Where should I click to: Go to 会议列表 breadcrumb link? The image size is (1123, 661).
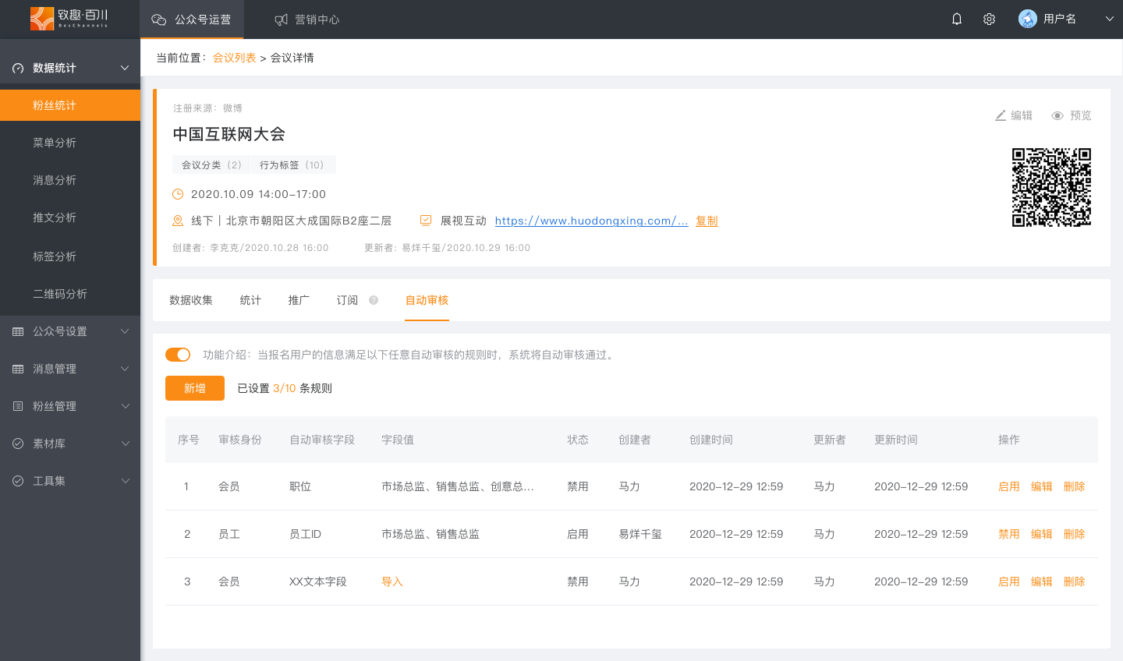pos(234,58)
